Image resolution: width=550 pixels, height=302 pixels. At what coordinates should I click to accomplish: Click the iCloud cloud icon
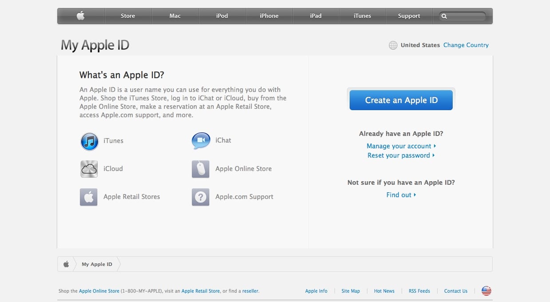coord(89,169)
